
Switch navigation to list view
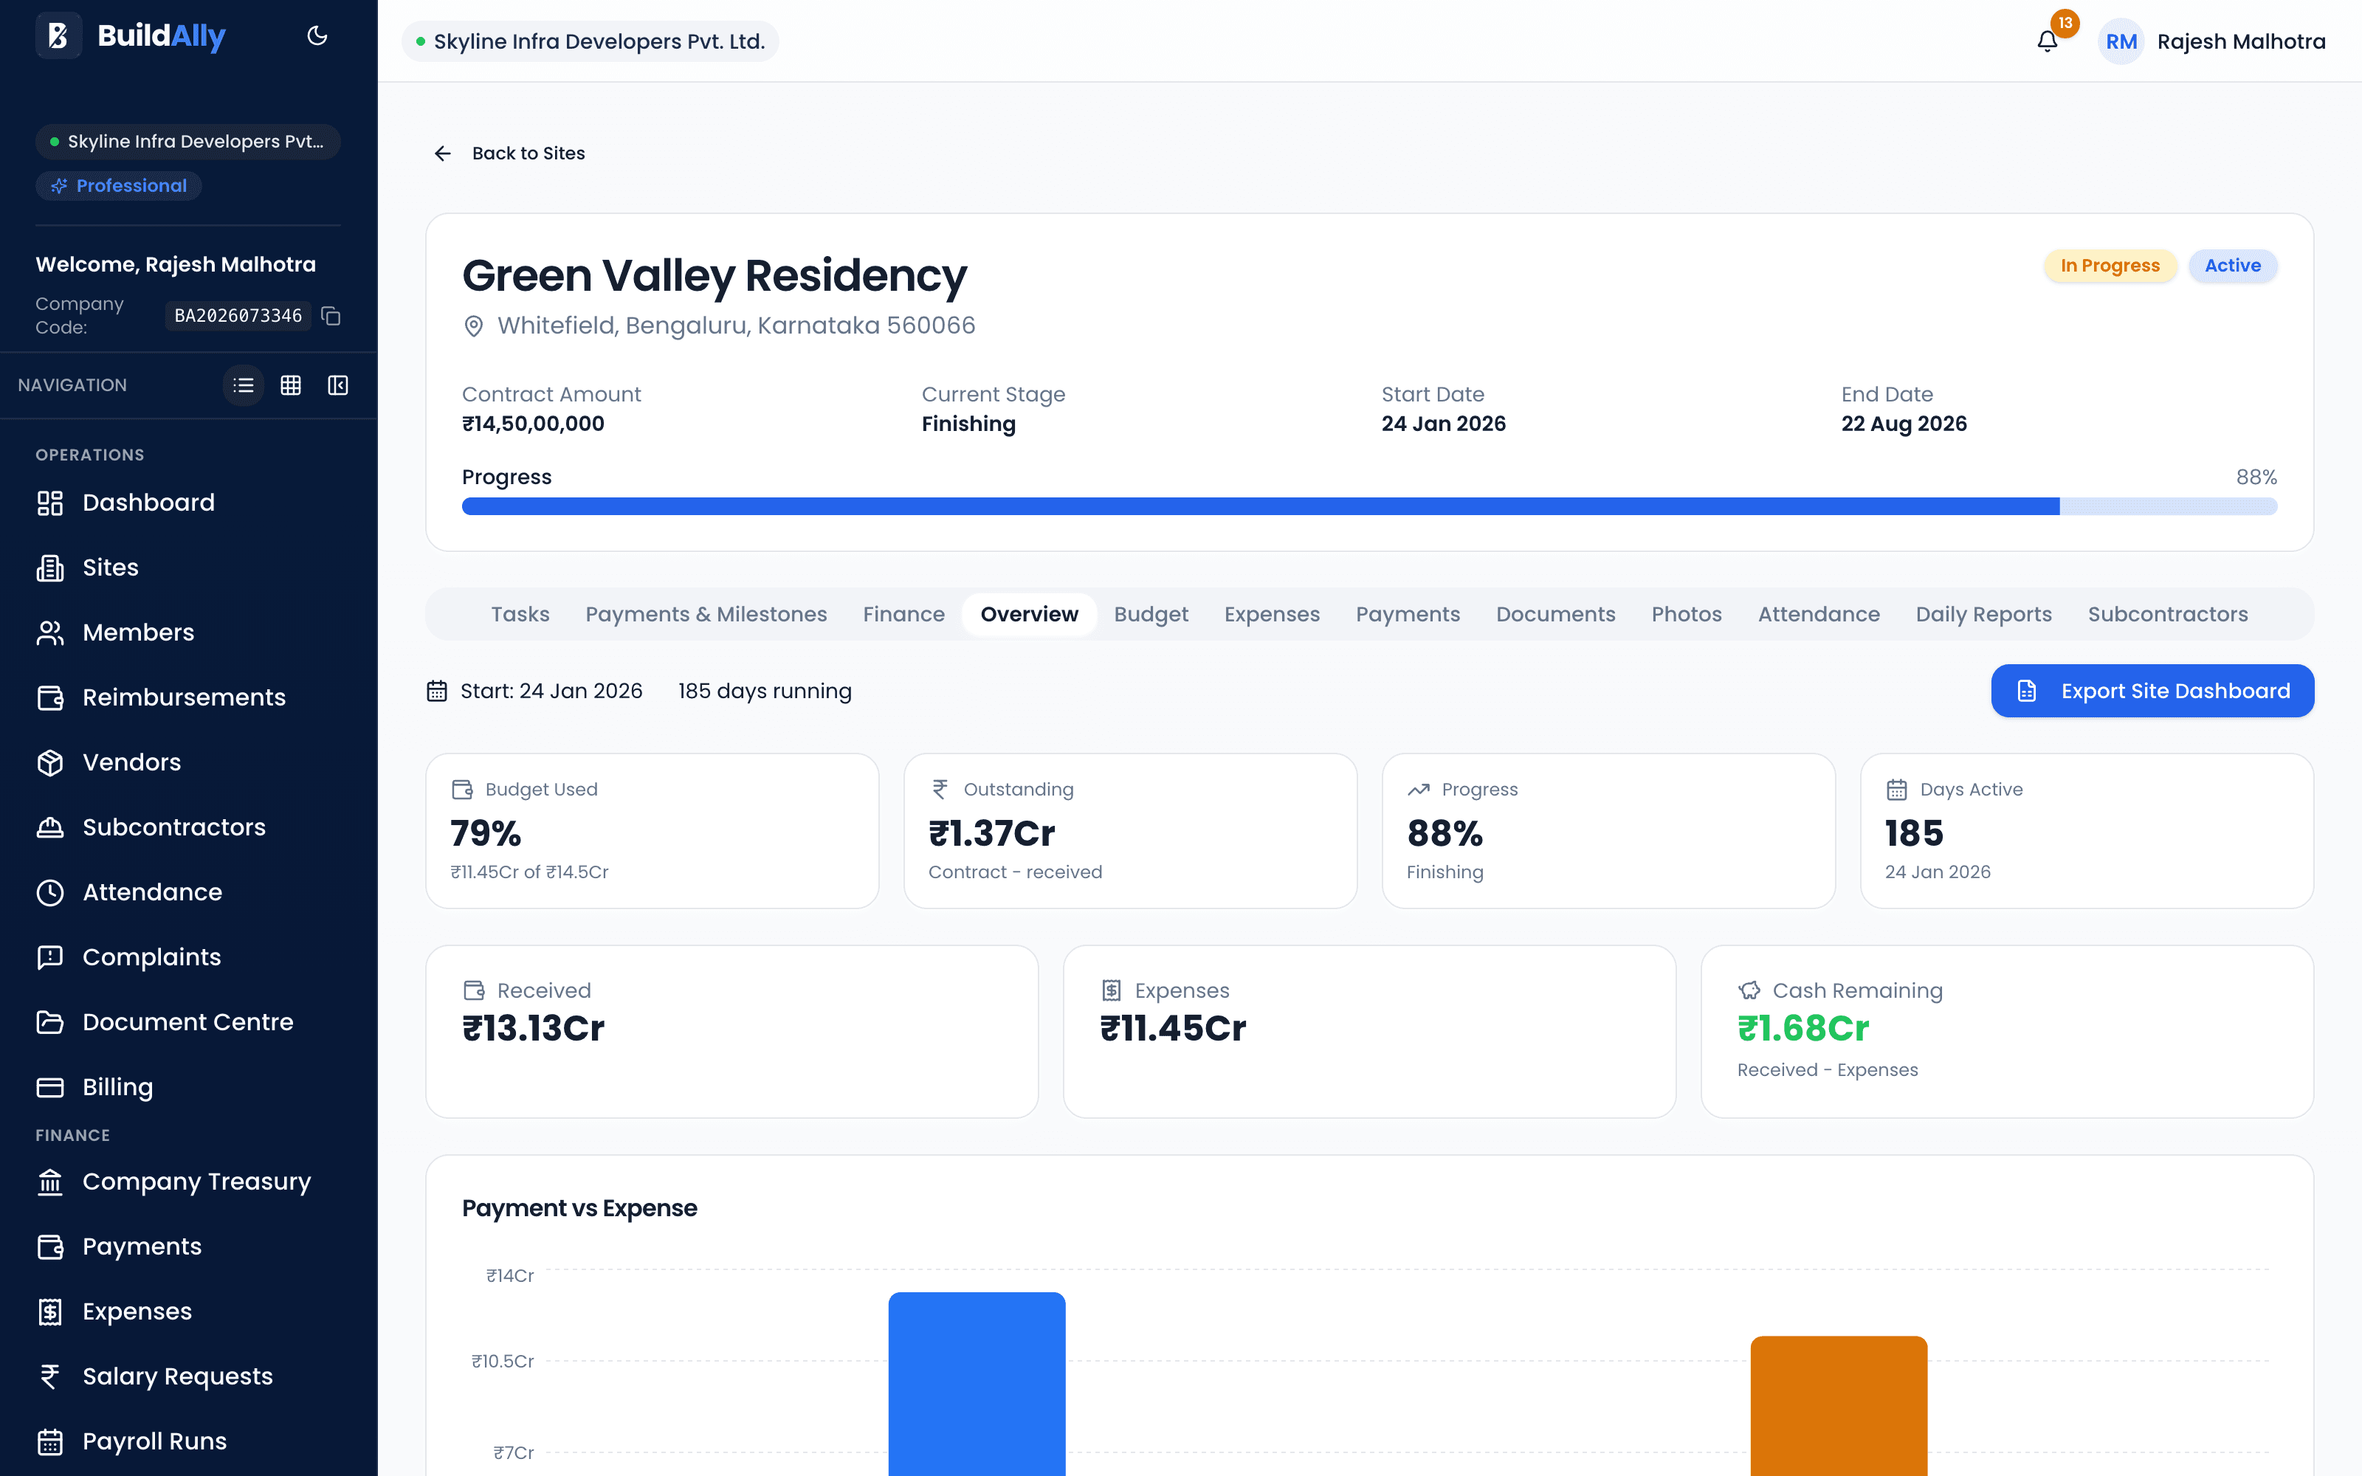[x=244, y=385]
